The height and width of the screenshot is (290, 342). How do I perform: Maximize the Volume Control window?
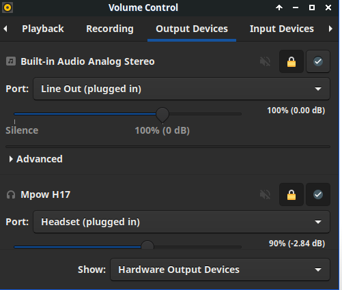click(312, 8)
